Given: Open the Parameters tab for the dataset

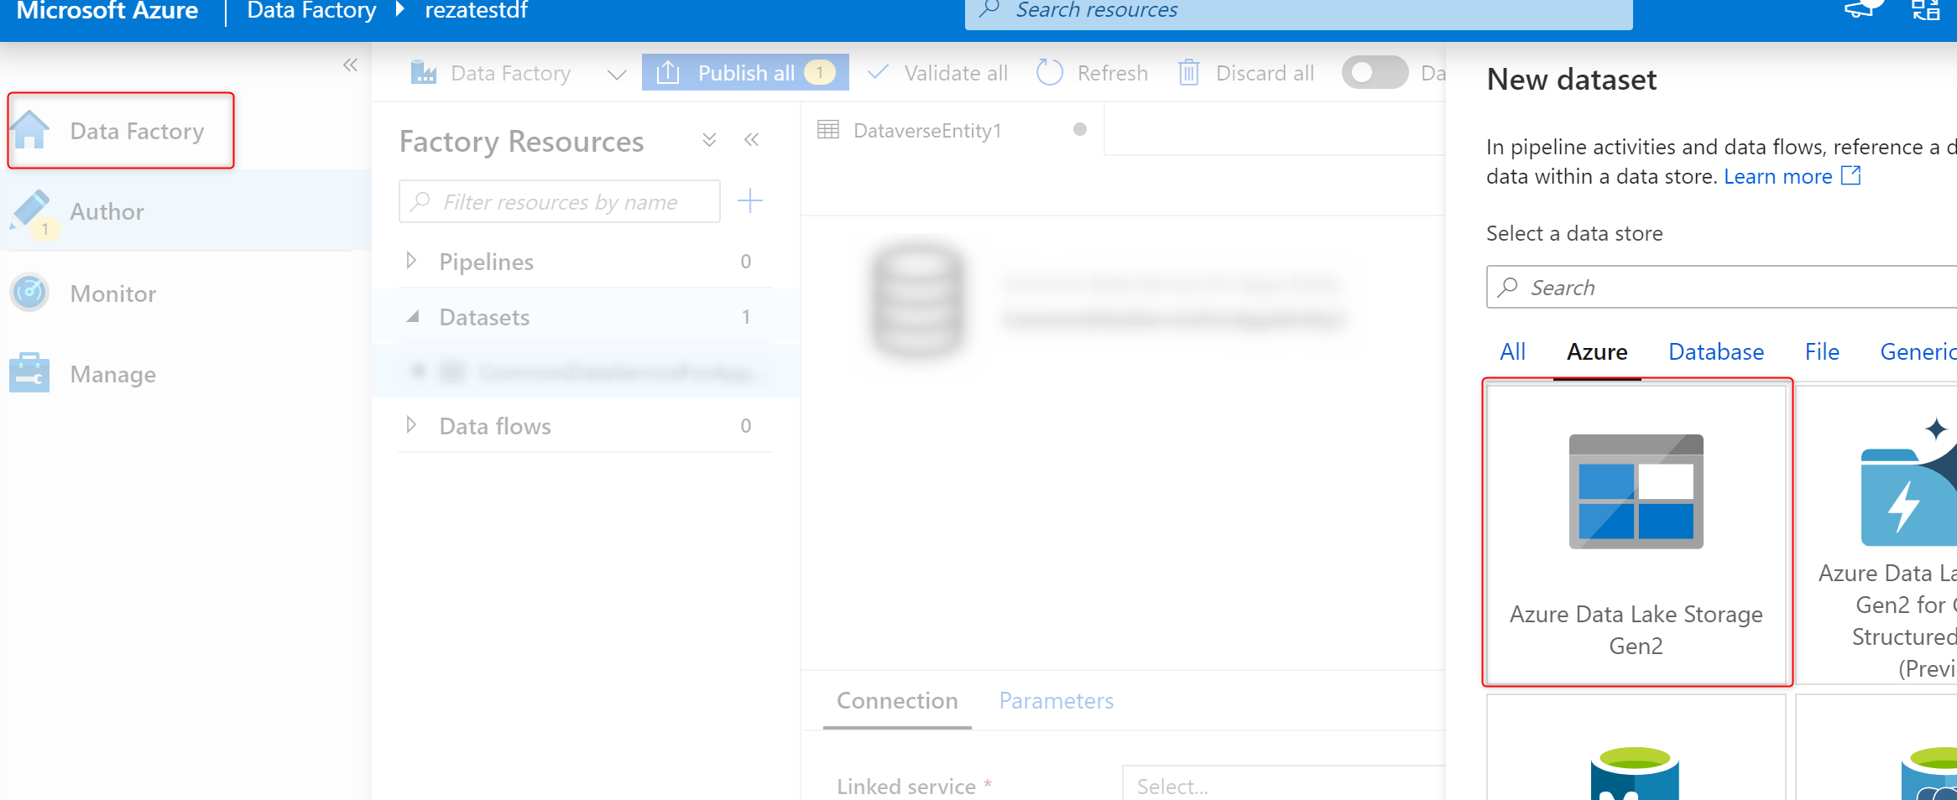Looking at the screenshot, I should [x=1056, y=700].
